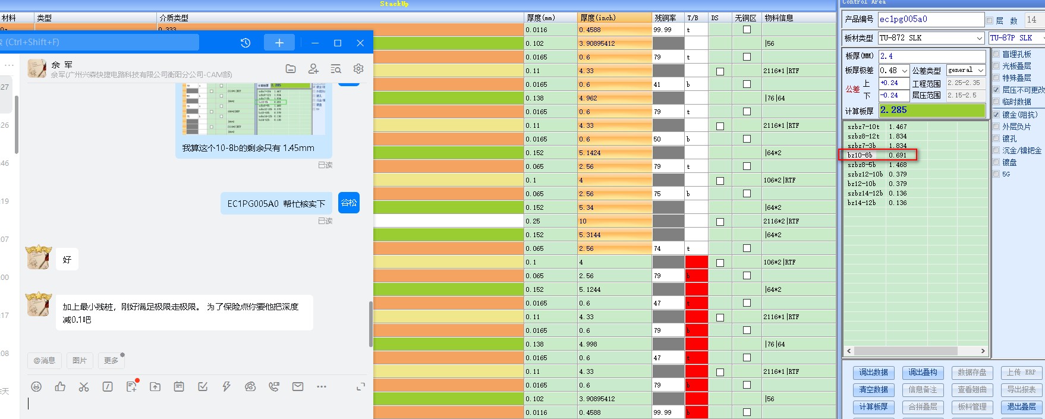Click the blue plus new-chat button

279,43
